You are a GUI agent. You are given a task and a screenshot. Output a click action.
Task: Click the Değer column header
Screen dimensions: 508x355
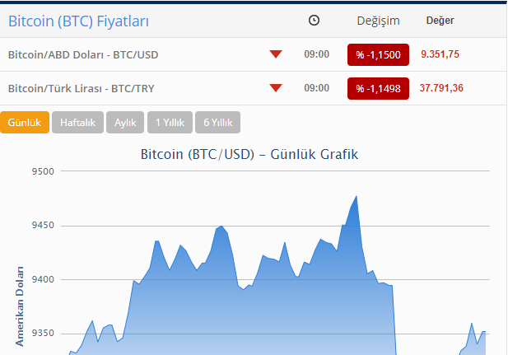click(440, 21)
